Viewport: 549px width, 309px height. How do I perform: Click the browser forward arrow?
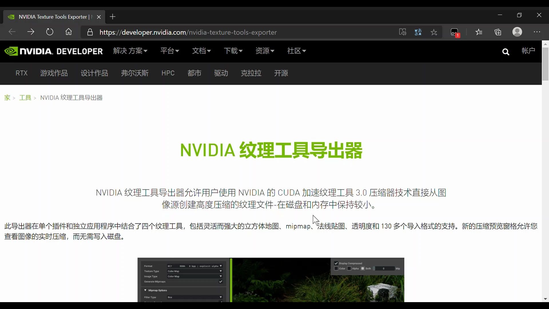click(x=31, y=32)
